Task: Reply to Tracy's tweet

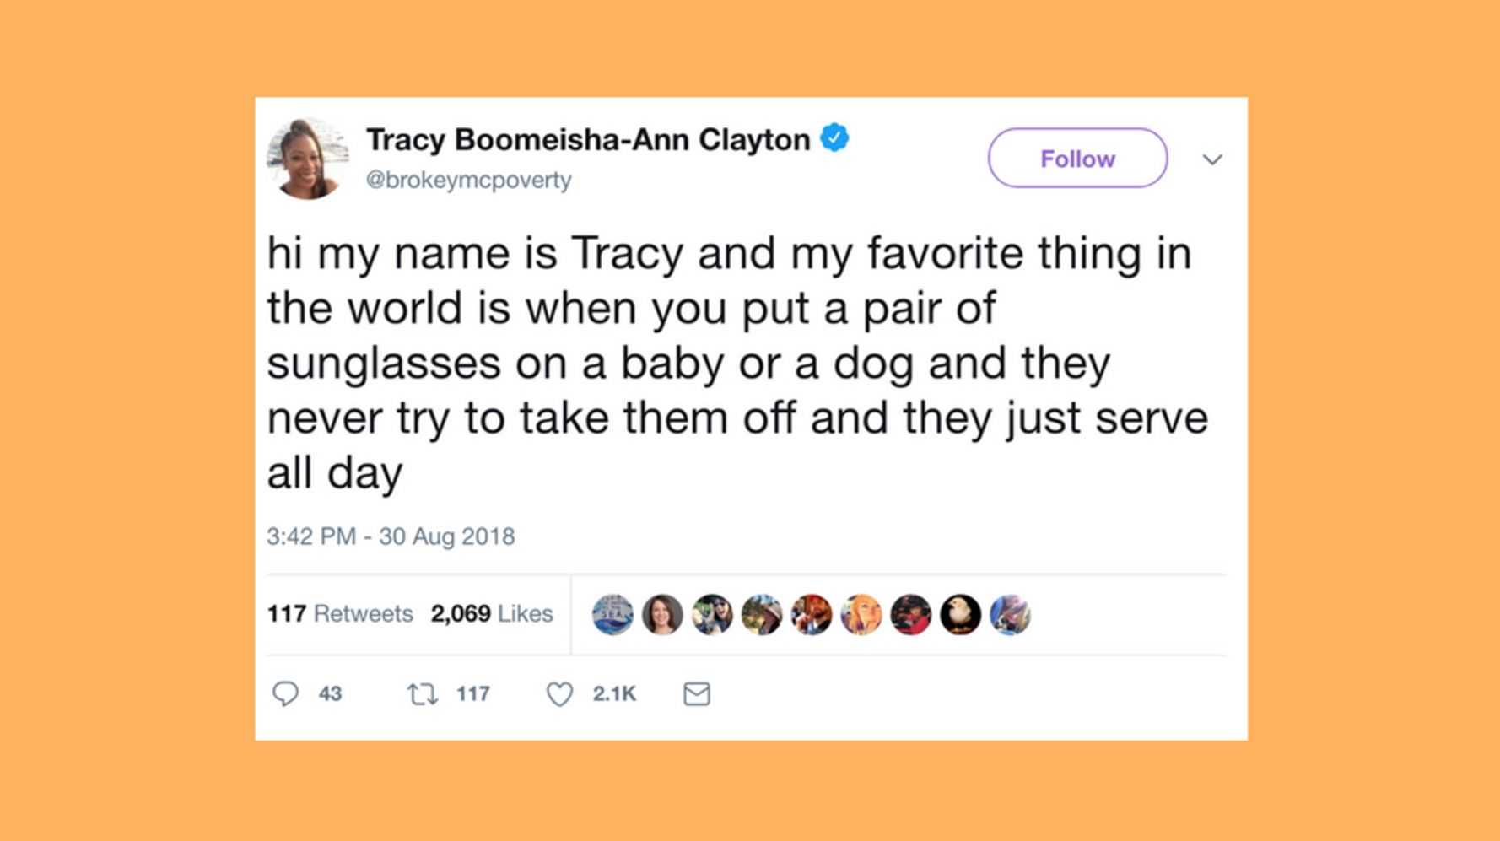Action: click(287, 693)
